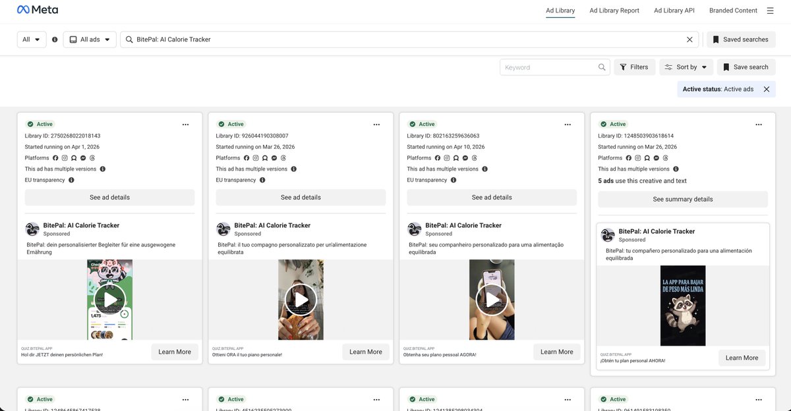Click the magnifier icon in Keyword field
The image size is (791, 411).
(x=602, y=67)
